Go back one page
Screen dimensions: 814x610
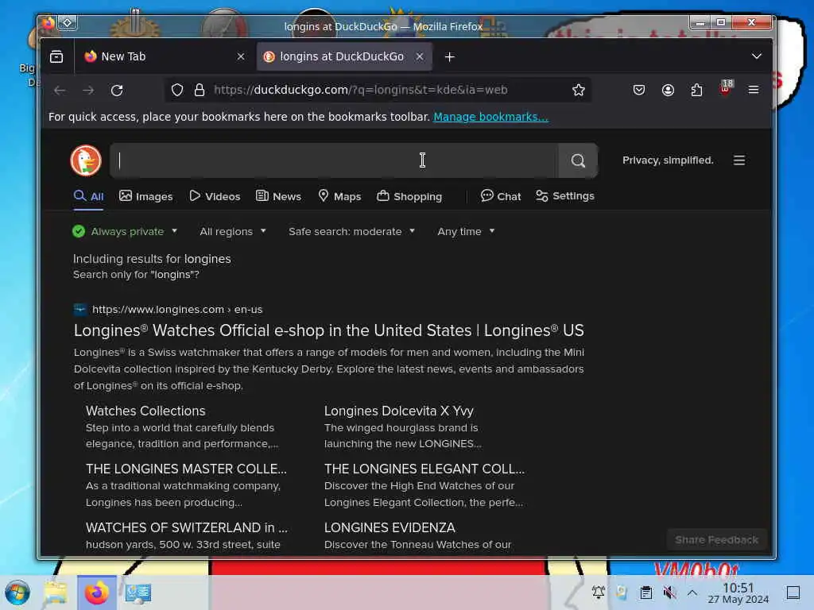[60, 91]
